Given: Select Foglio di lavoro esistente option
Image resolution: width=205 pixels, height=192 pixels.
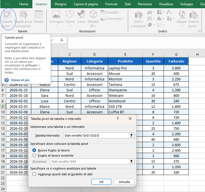Looking at the screenshot, I should (34, 156).
